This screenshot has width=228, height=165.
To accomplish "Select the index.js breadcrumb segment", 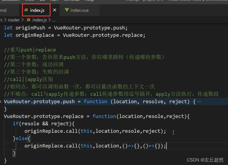I will [39, 20].
